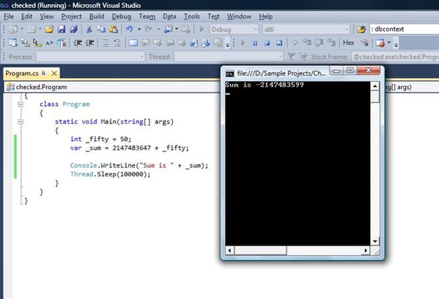Click the Step Over icon
The width and height of the screenshot is (439, 299).
(319, 43)
